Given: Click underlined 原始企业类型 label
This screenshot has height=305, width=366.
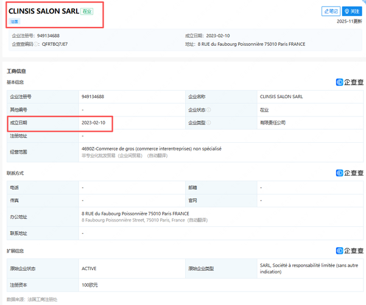Looking at the screenshot, I should (201, 268).
